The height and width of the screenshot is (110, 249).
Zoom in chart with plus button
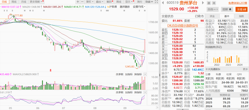pyautogui.click(x=78, y=2)
